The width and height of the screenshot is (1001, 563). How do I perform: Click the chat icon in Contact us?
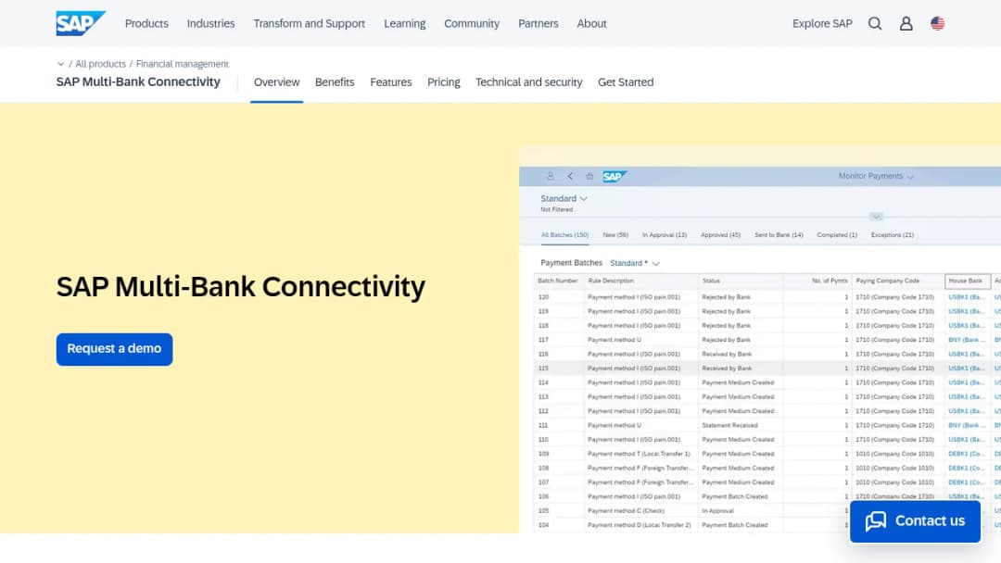875,521
